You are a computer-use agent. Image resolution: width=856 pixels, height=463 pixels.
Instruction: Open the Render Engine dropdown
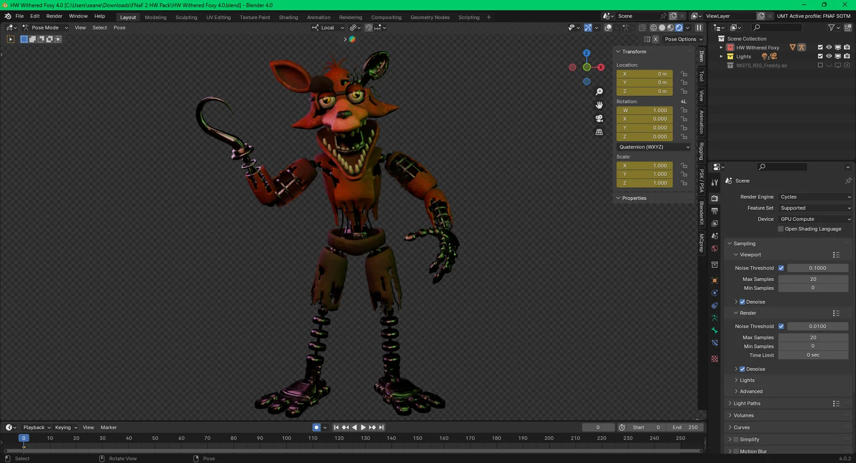point(815,197)
